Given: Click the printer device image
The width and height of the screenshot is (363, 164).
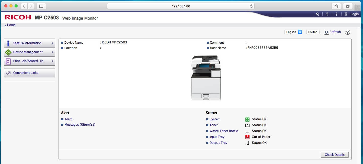Looking at the screenshot, I should coord(206,78).
